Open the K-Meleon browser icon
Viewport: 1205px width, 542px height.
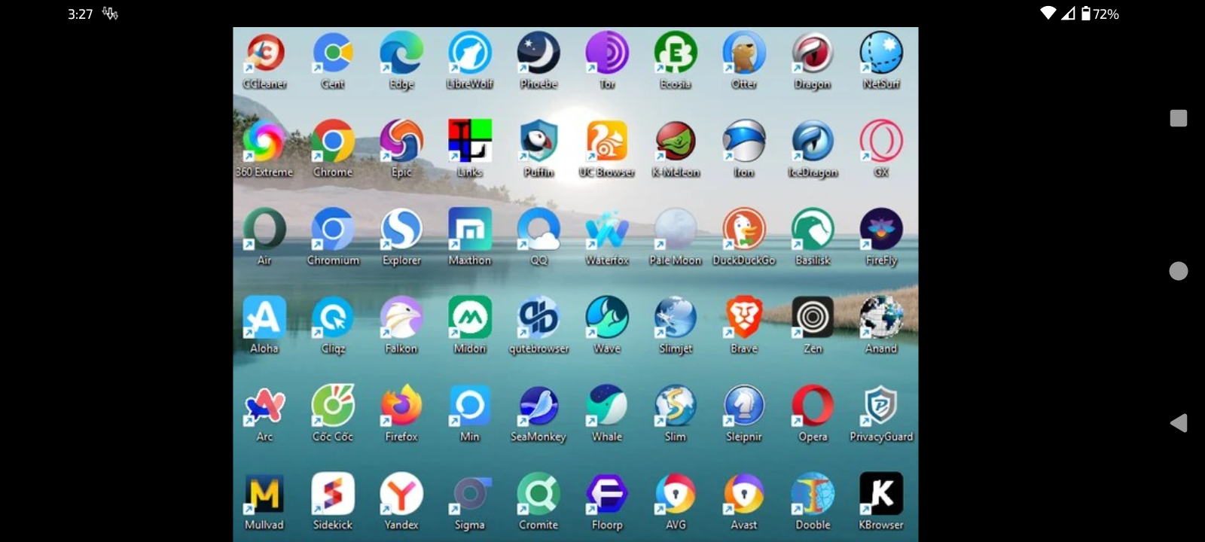[676, 141]
